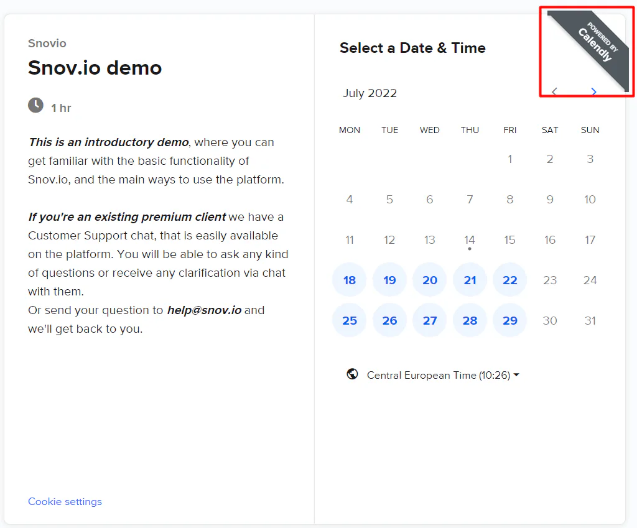Viewport: 637px width, 528px height.
Task: Open the Cookie settings link
Action: coord(65,502)
